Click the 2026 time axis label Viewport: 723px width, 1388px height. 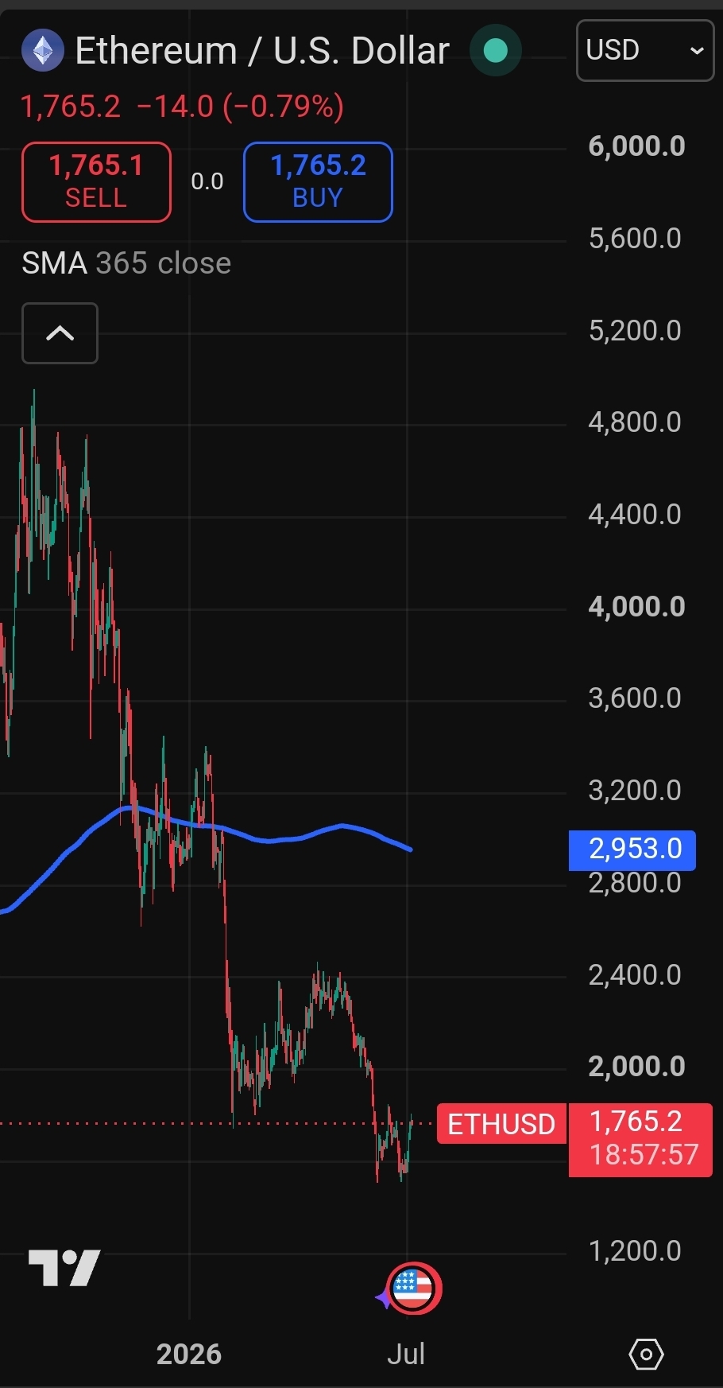[x=189, y=1354]
